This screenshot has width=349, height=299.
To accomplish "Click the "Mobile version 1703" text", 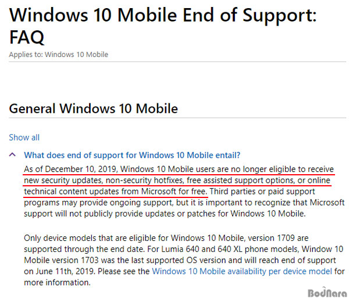I will point(62,260).
